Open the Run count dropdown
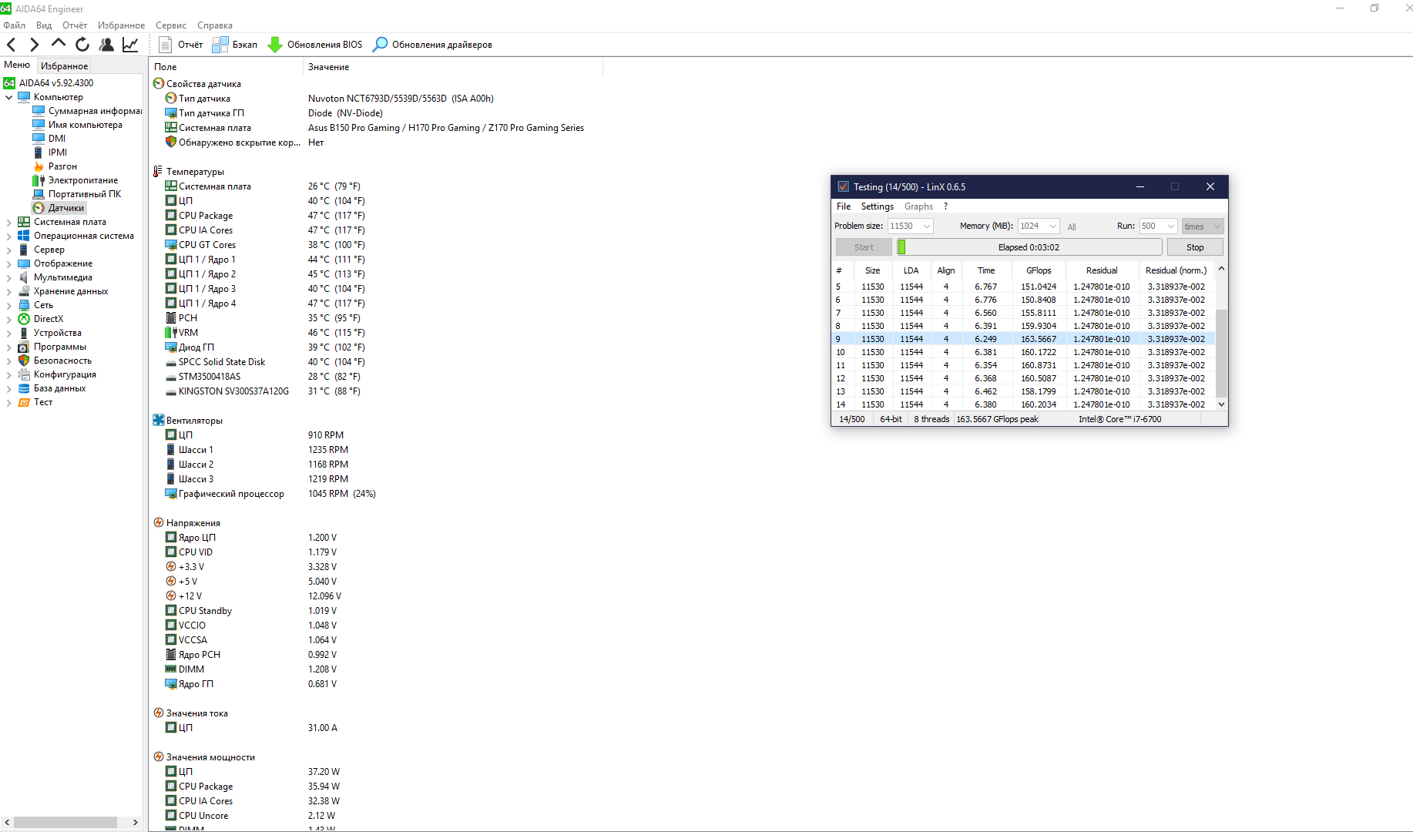The width and height of the screenshot is (1413, 832). click(1170, 226)
